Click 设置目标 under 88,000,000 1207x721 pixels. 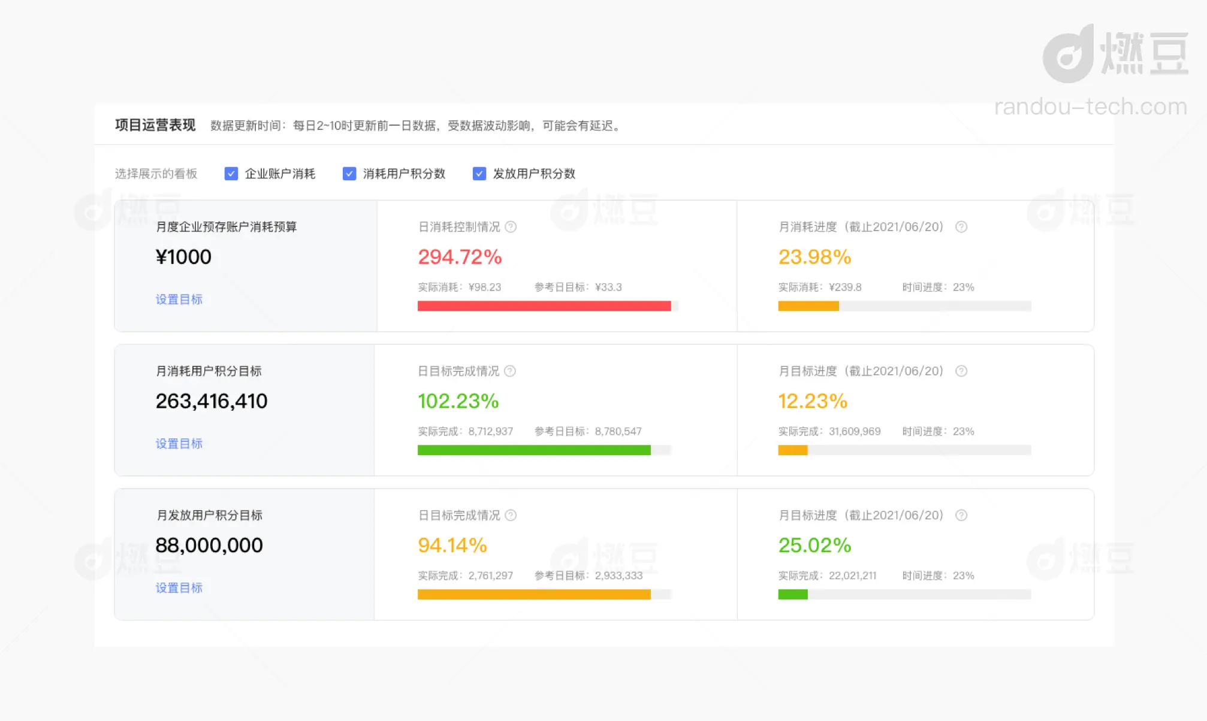tap(179, 588)
